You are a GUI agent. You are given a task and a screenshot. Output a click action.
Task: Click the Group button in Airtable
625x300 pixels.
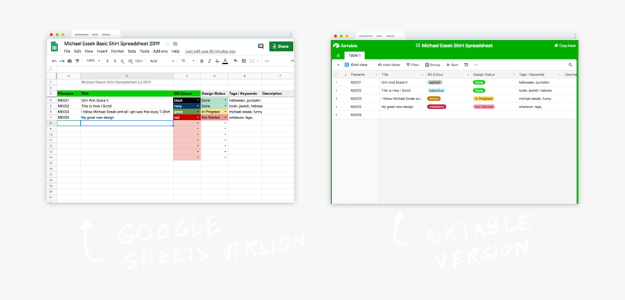coord(432,65)
